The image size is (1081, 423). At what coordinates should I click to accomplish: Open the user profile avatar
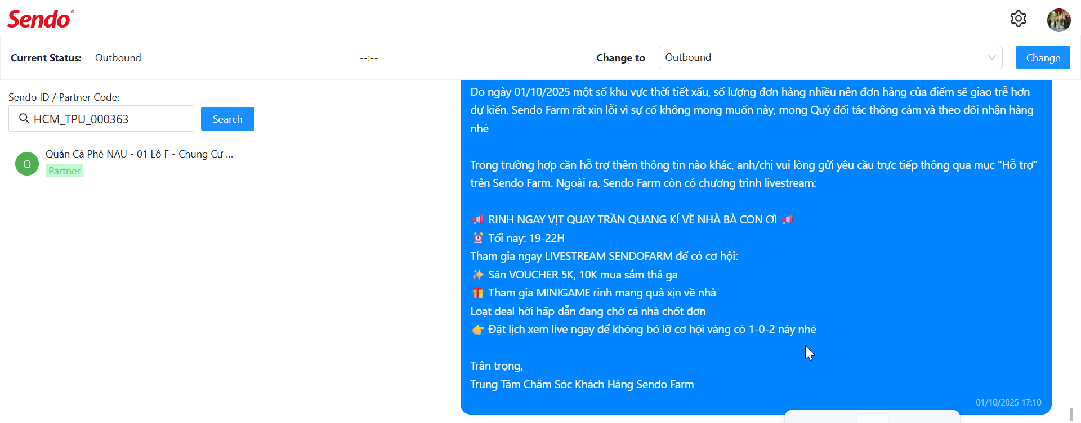1058,20
